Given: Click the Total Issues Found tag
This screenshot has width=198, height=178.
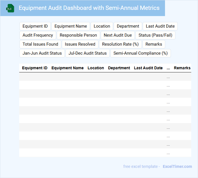Looking at the screenshot, I should [x=40, y=44].
